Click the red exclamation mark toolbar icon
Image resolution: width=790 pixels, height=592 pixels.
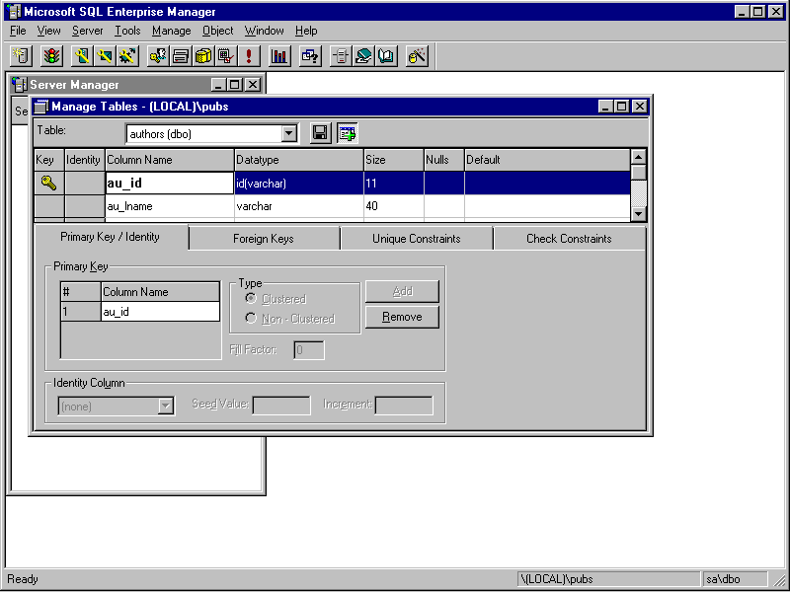[x=249, y=56]
